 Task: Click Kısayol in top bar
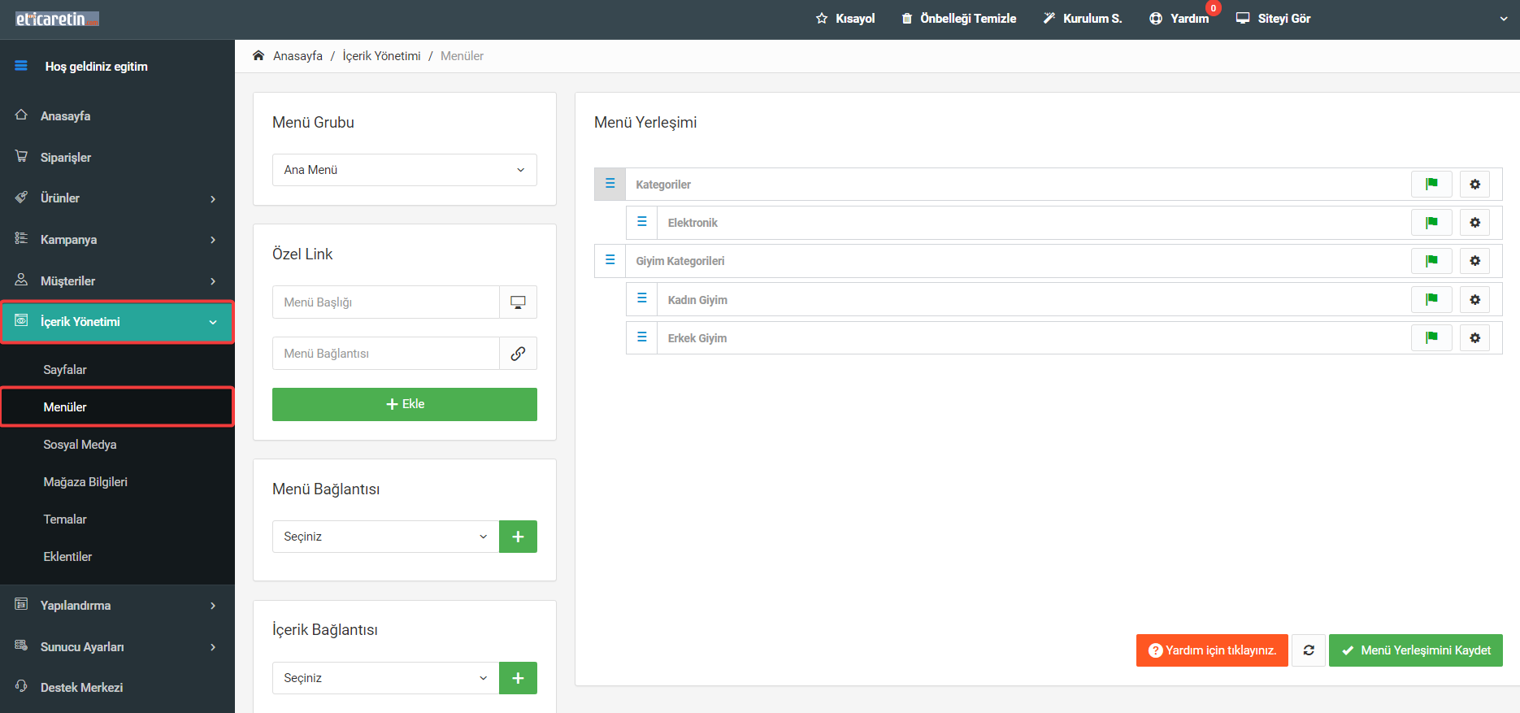845,19
